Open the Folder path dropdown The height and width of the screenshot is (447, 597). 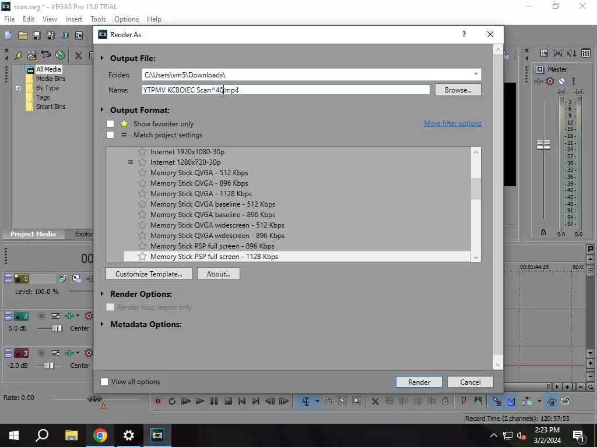[476, 74]
